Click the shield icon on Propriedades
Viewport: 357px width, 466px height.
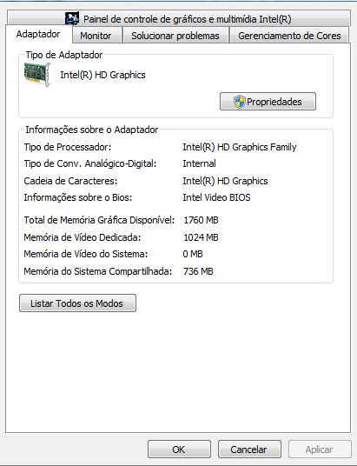(x=239, y=102)
